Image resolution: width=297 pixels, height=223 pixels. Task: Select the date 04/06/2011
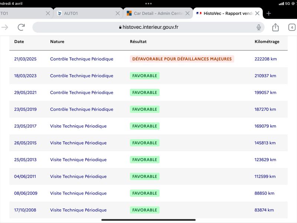(25, 176)
